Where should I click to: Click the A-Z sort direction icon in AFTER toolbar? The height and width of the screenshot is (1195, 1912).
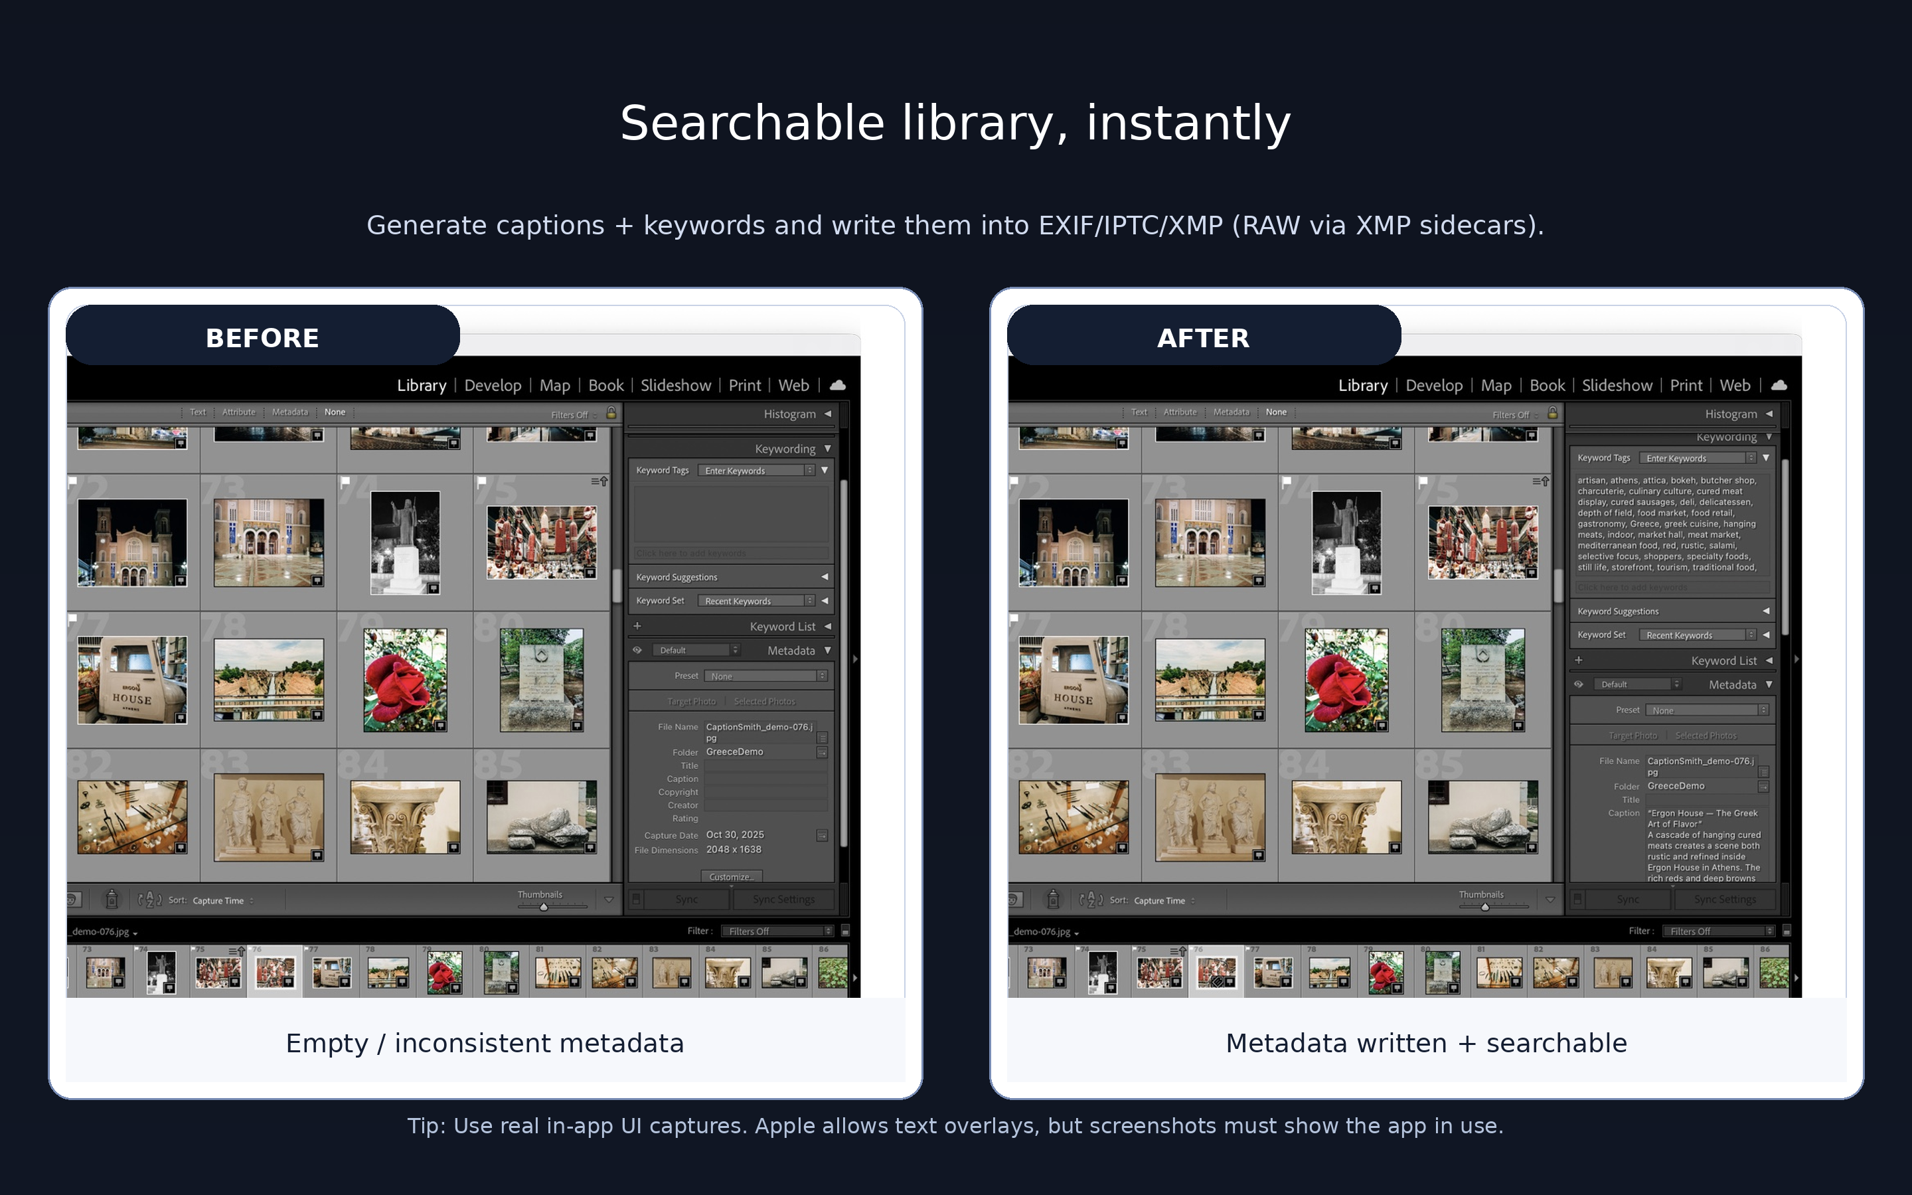1090,900
